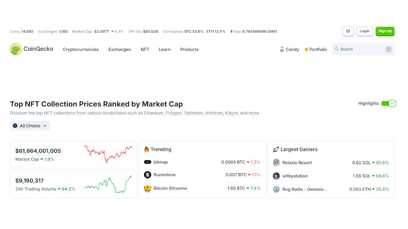The width and height of the screenshot is (408, 229).
Task: Click the Trending heading
Action: tap(161, 150)
